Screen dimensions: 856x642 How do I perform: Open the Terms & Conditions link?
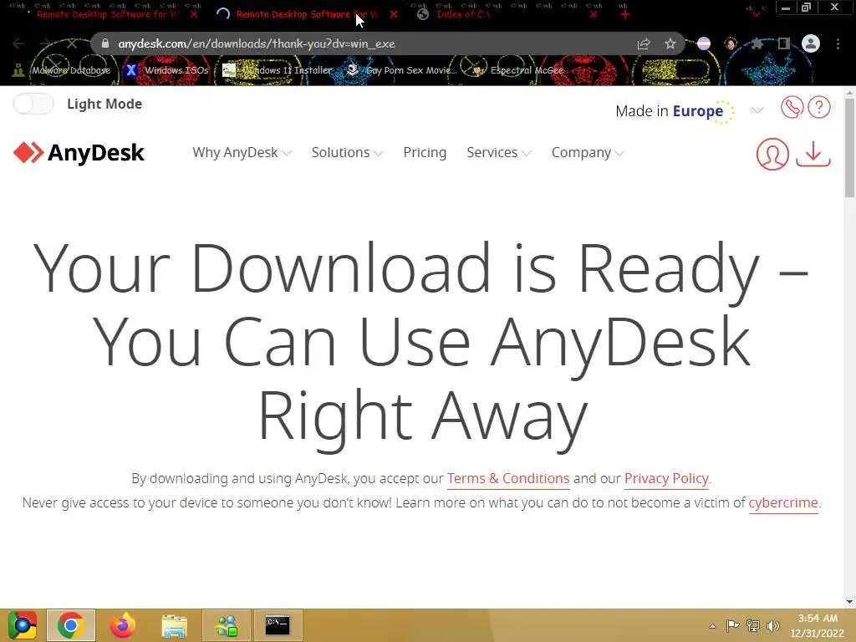point(508,478)
